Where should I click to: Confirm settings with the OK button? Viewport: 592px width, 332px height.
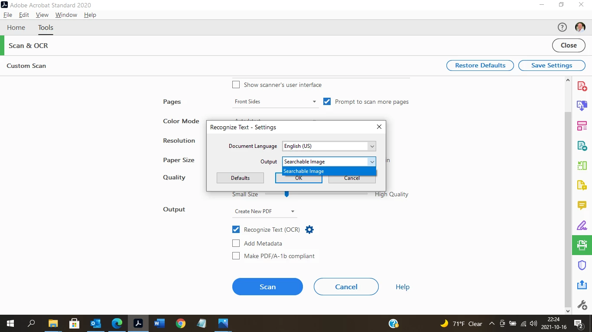tap(299, 178)
